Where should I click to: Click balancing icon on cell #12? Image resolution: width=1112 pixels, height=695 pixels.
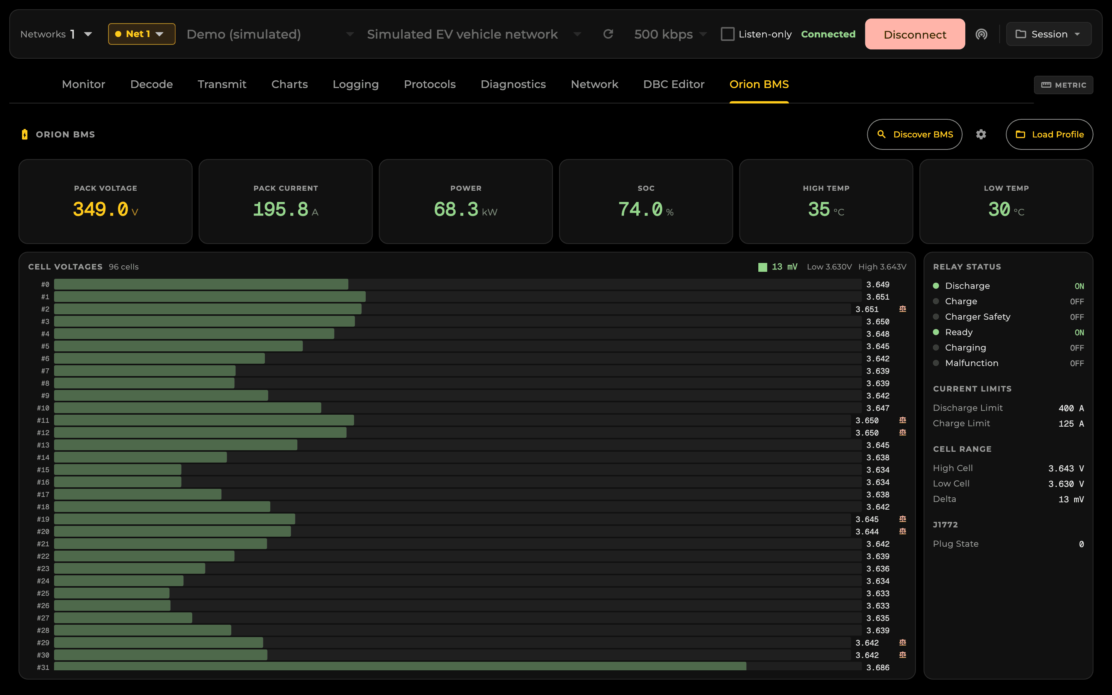pos(902,432)
